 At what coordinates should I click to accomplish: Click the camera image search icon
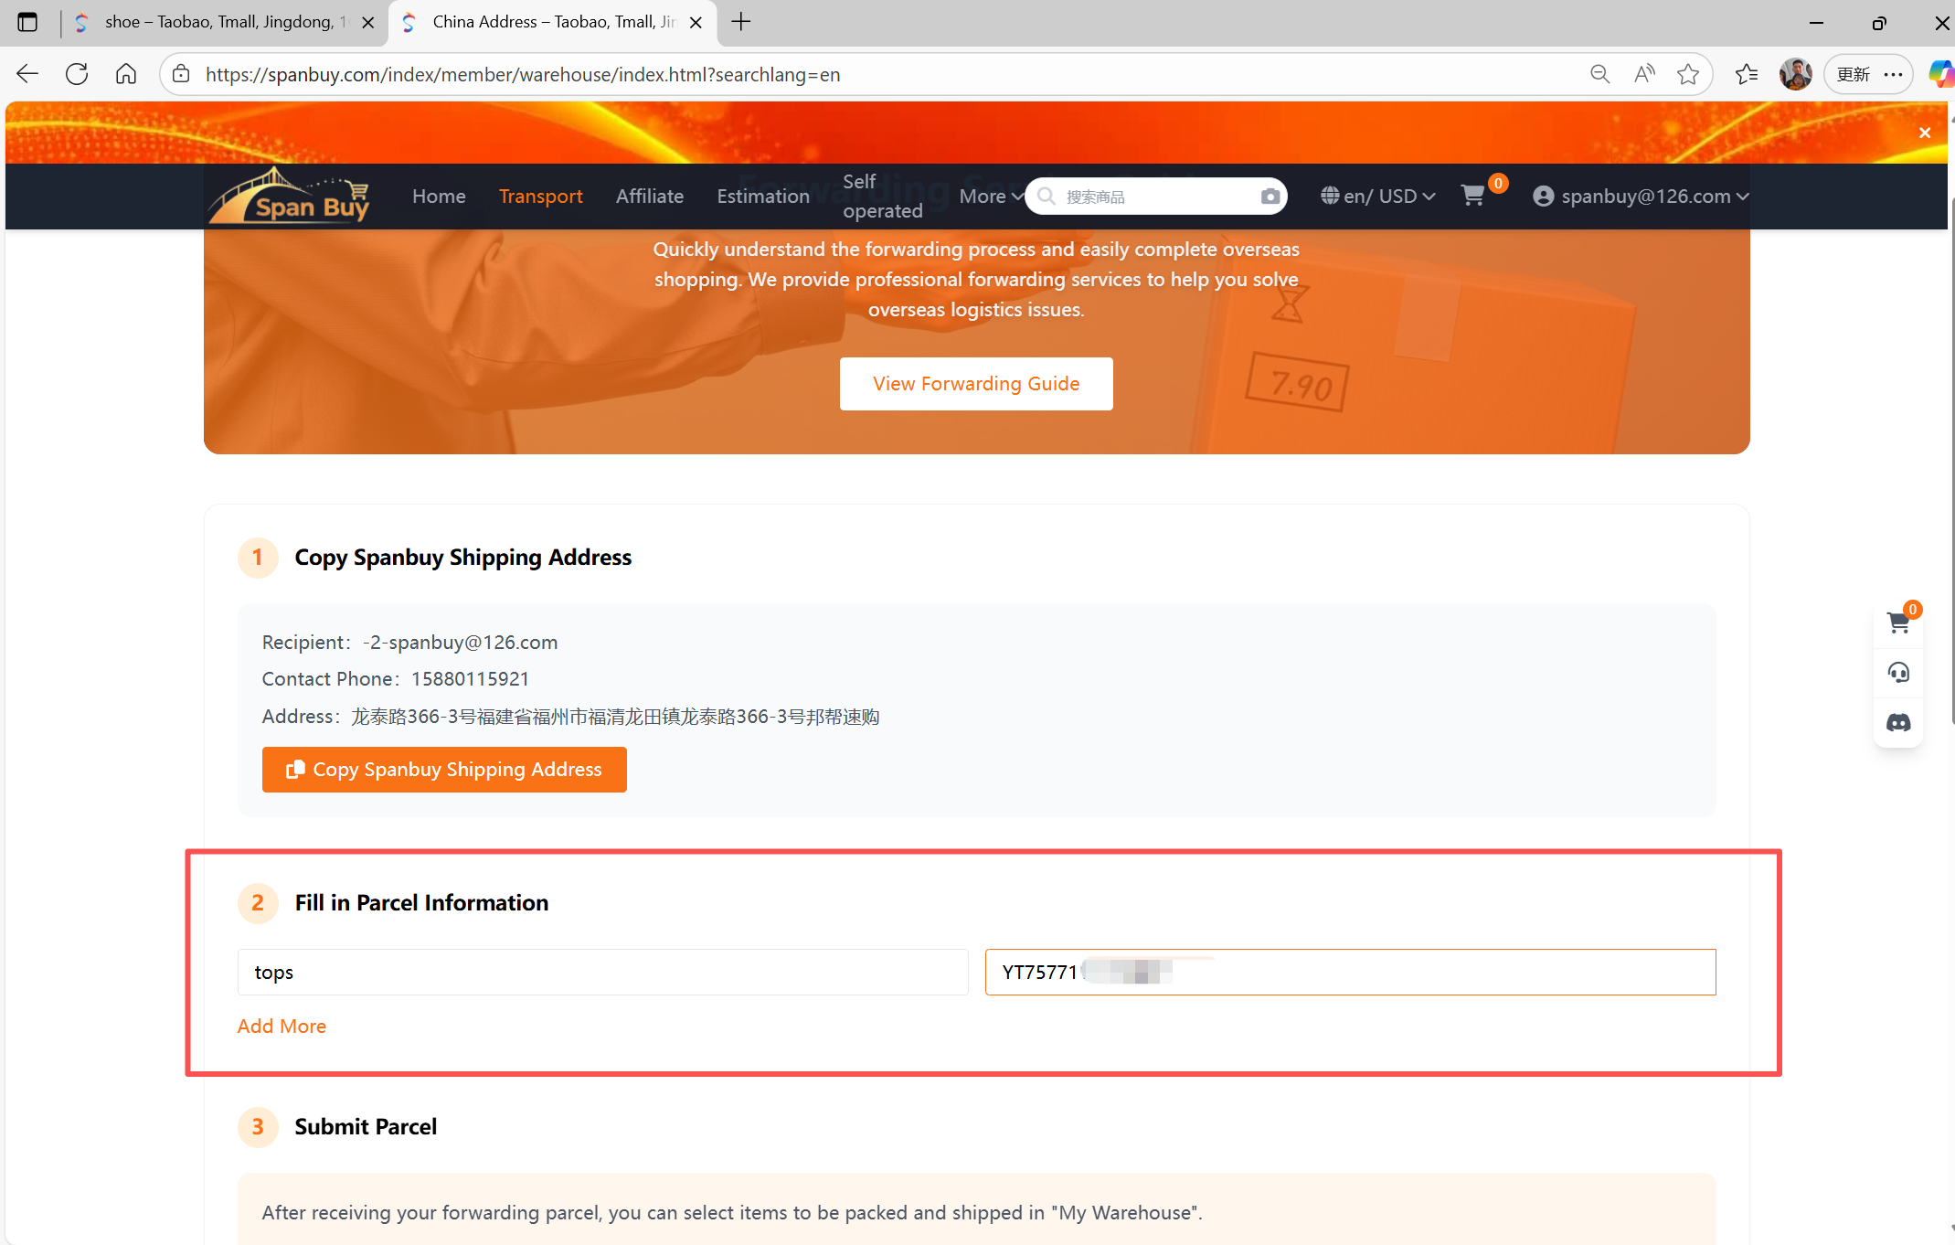point(1270,197)
